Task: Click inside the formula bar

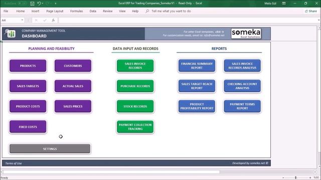Action: point(187,20)
